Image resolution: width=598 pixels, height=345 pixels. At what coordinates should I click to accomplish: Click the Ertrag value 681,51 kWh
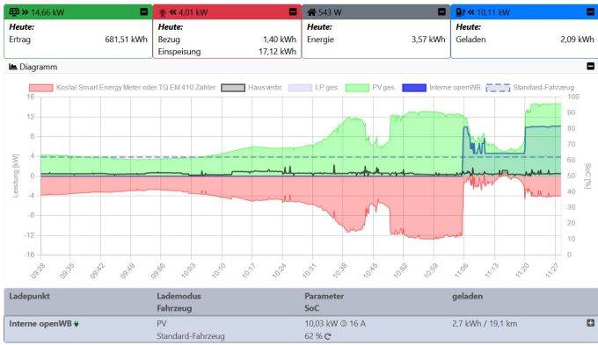click(x=127, y=40)
